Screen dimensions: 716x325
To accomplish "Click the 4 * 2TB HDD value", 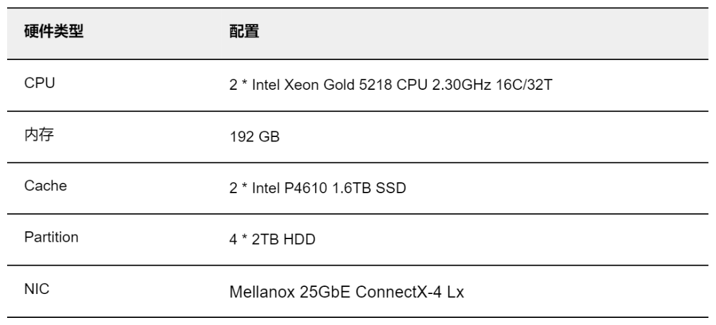I will [x=272, y=240].
